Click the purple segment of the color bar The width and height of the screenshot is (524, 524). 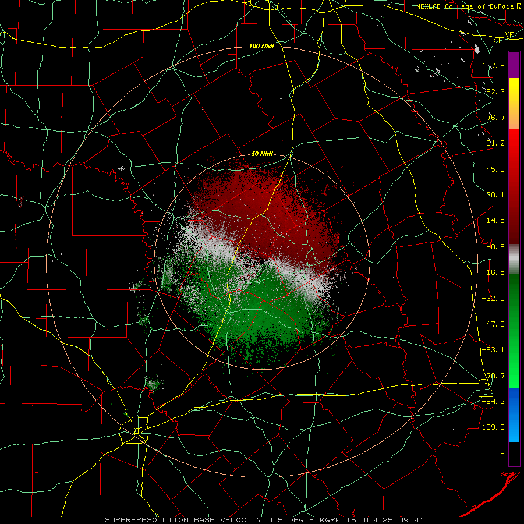click(x=514, y=65)
